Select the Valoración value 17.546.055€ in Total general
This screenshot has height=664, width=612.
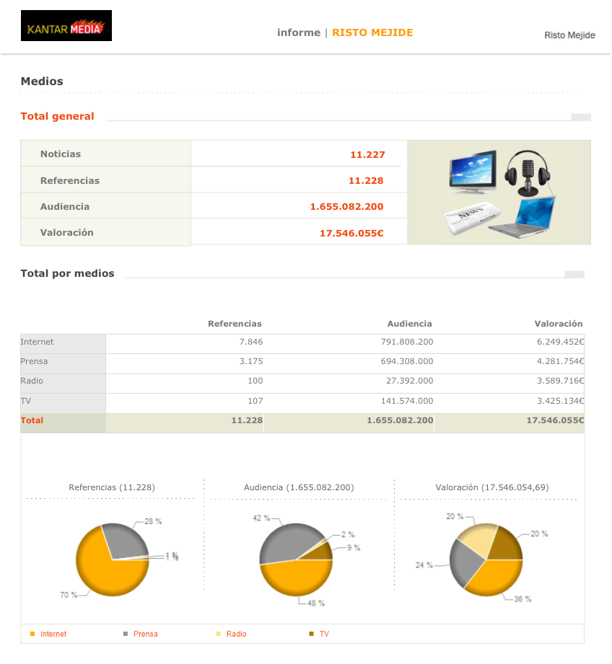(x=351, y=234)
